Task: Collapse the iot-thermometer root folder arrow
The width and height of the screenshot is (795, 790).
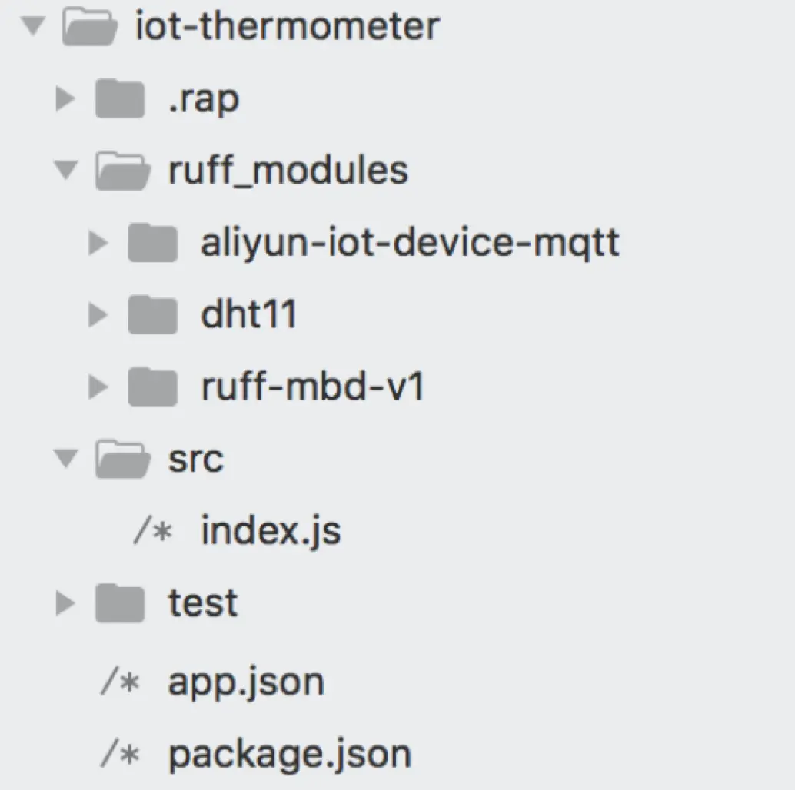Action: pos(35,27)
